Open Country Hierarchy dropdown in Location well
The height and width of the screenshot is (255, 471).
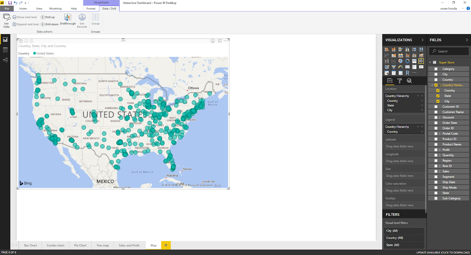418,96
